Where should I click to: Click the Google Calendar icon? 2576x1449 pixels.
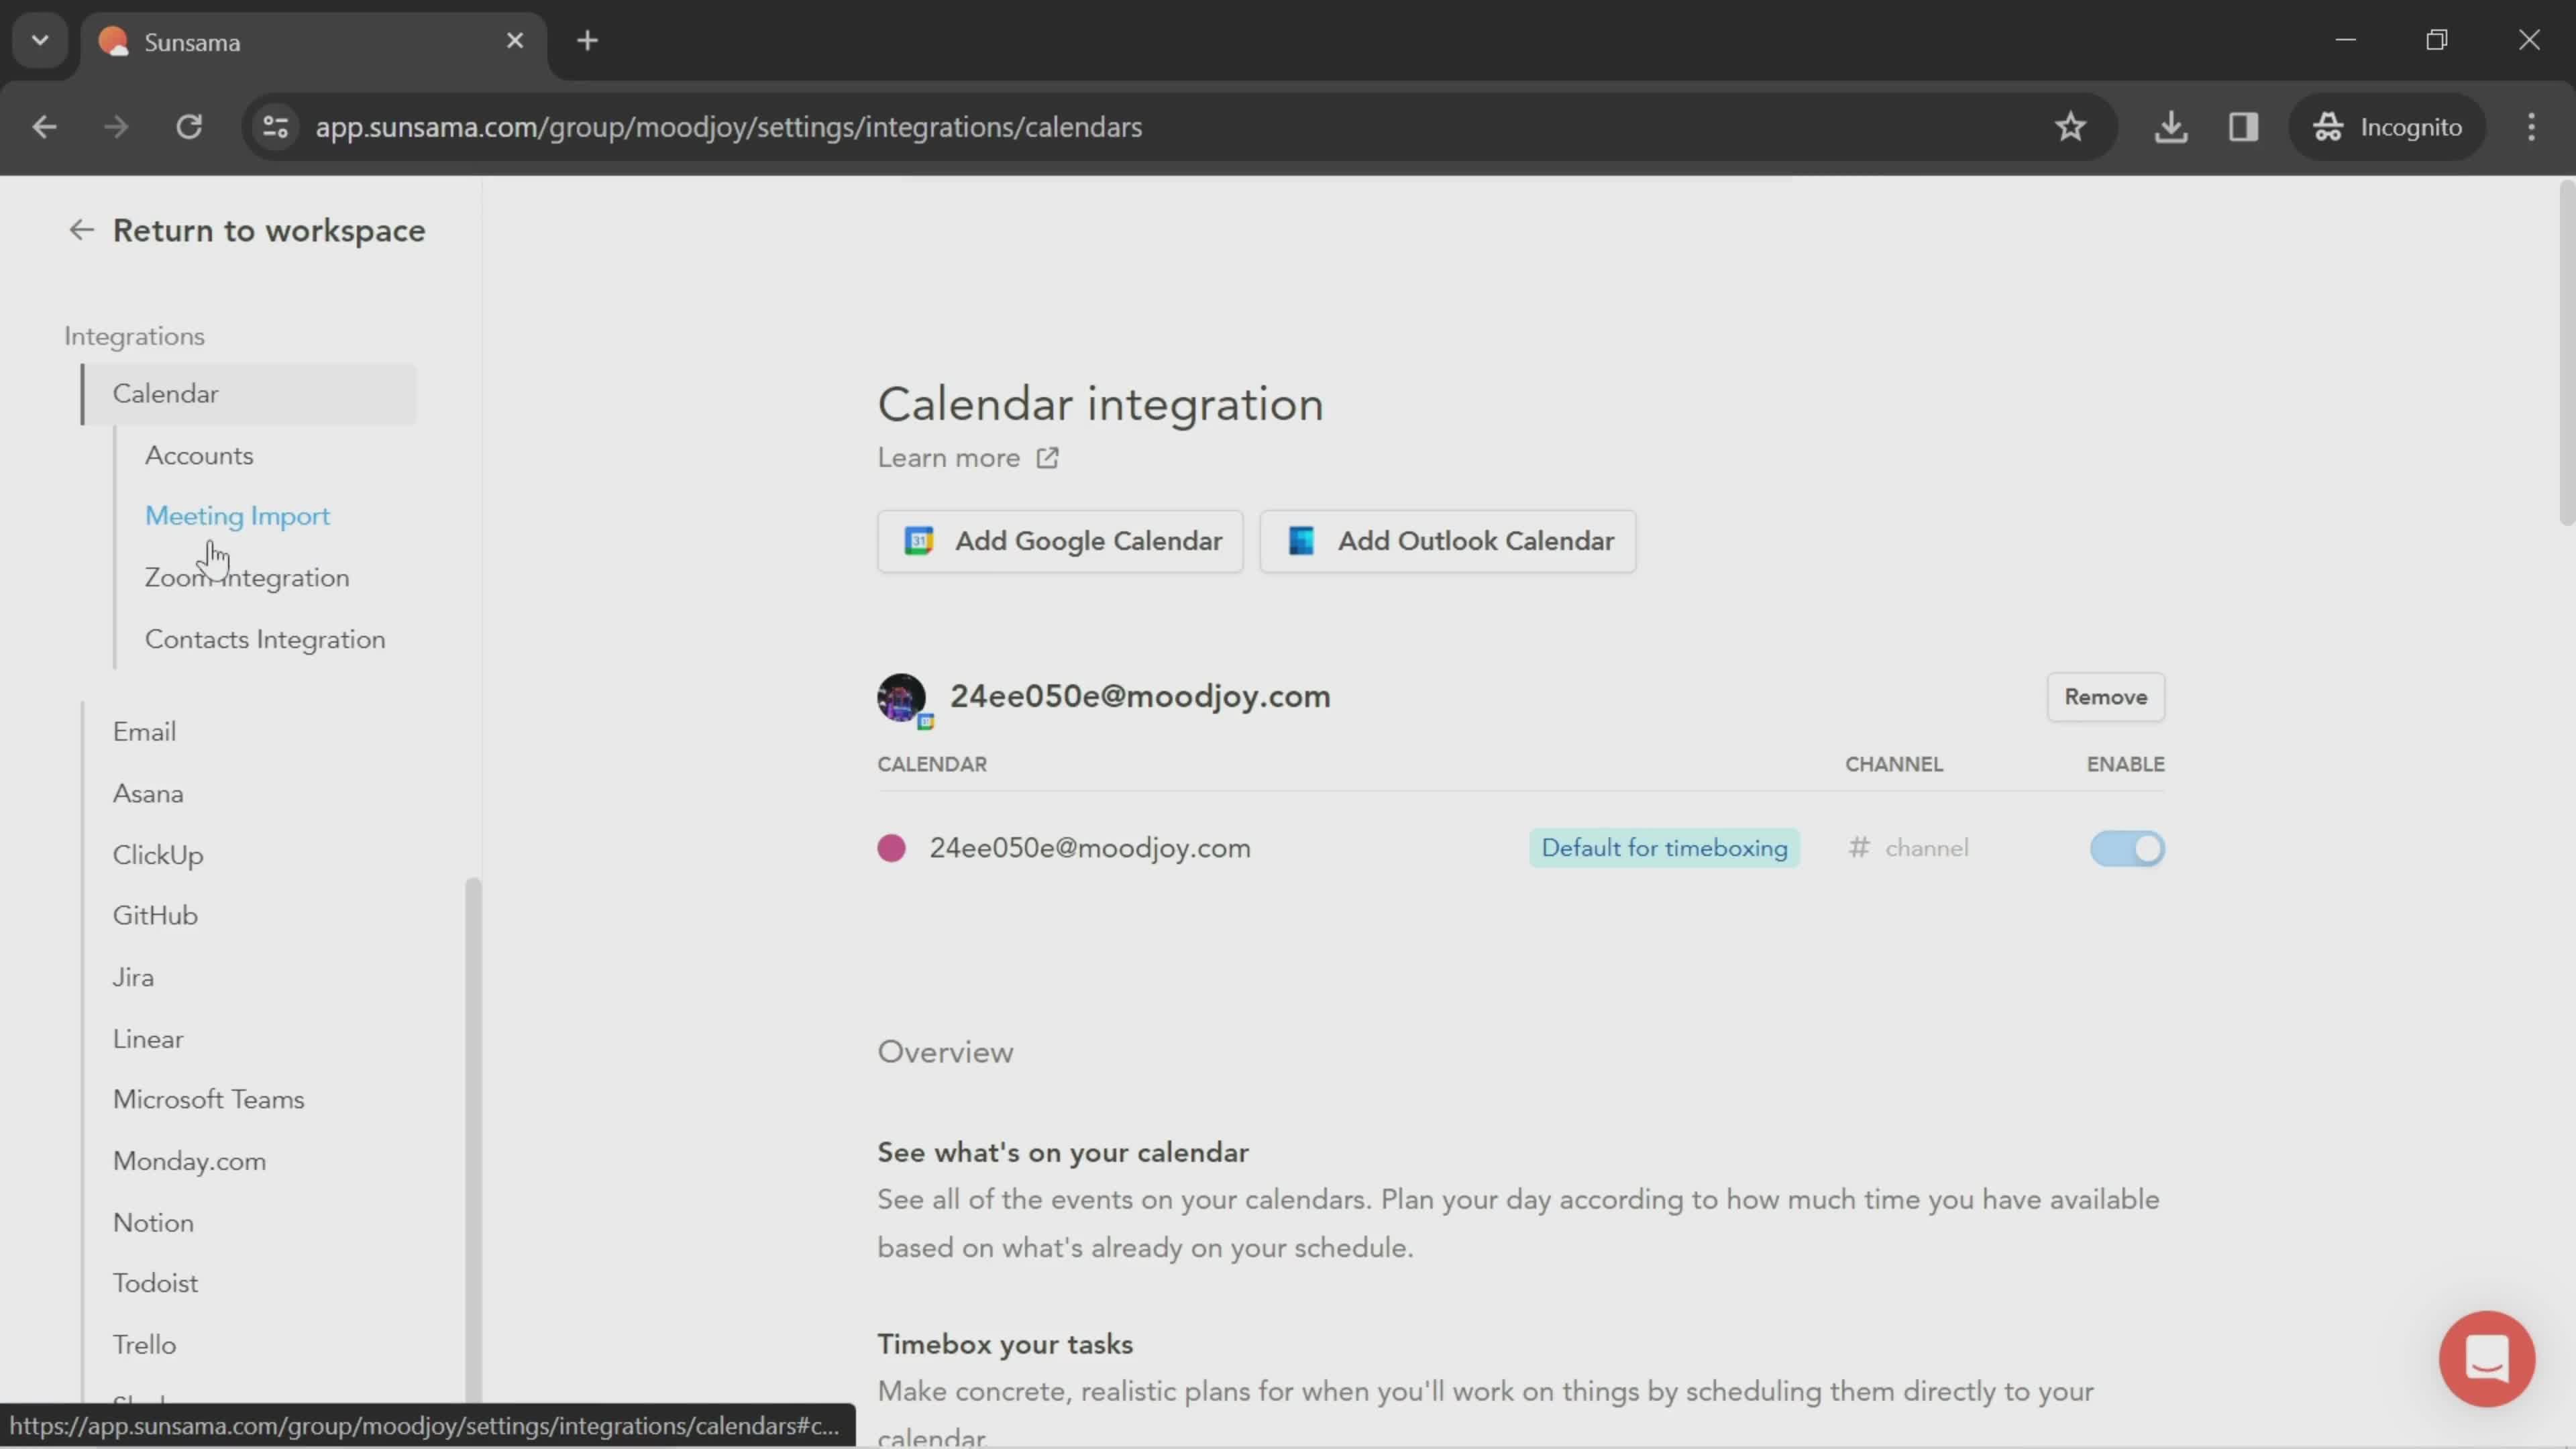click(918, 541)
